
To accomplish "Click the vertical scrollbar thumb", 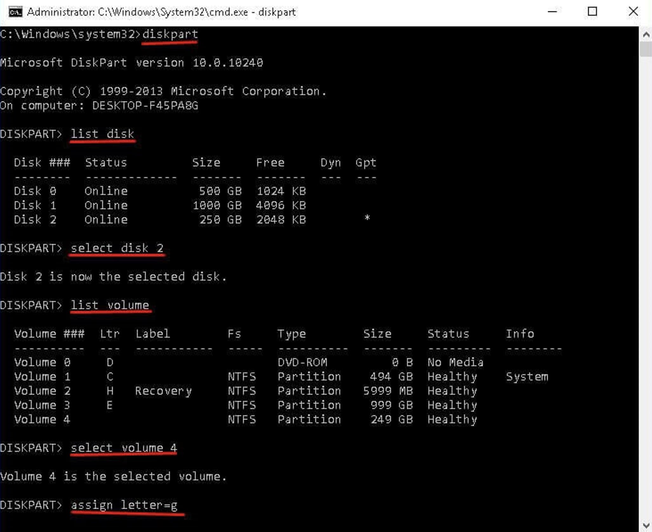I will [646, 49].
